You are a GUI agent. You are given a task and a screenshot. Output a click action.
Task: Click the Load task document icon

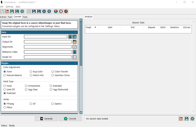coord(29,11)
